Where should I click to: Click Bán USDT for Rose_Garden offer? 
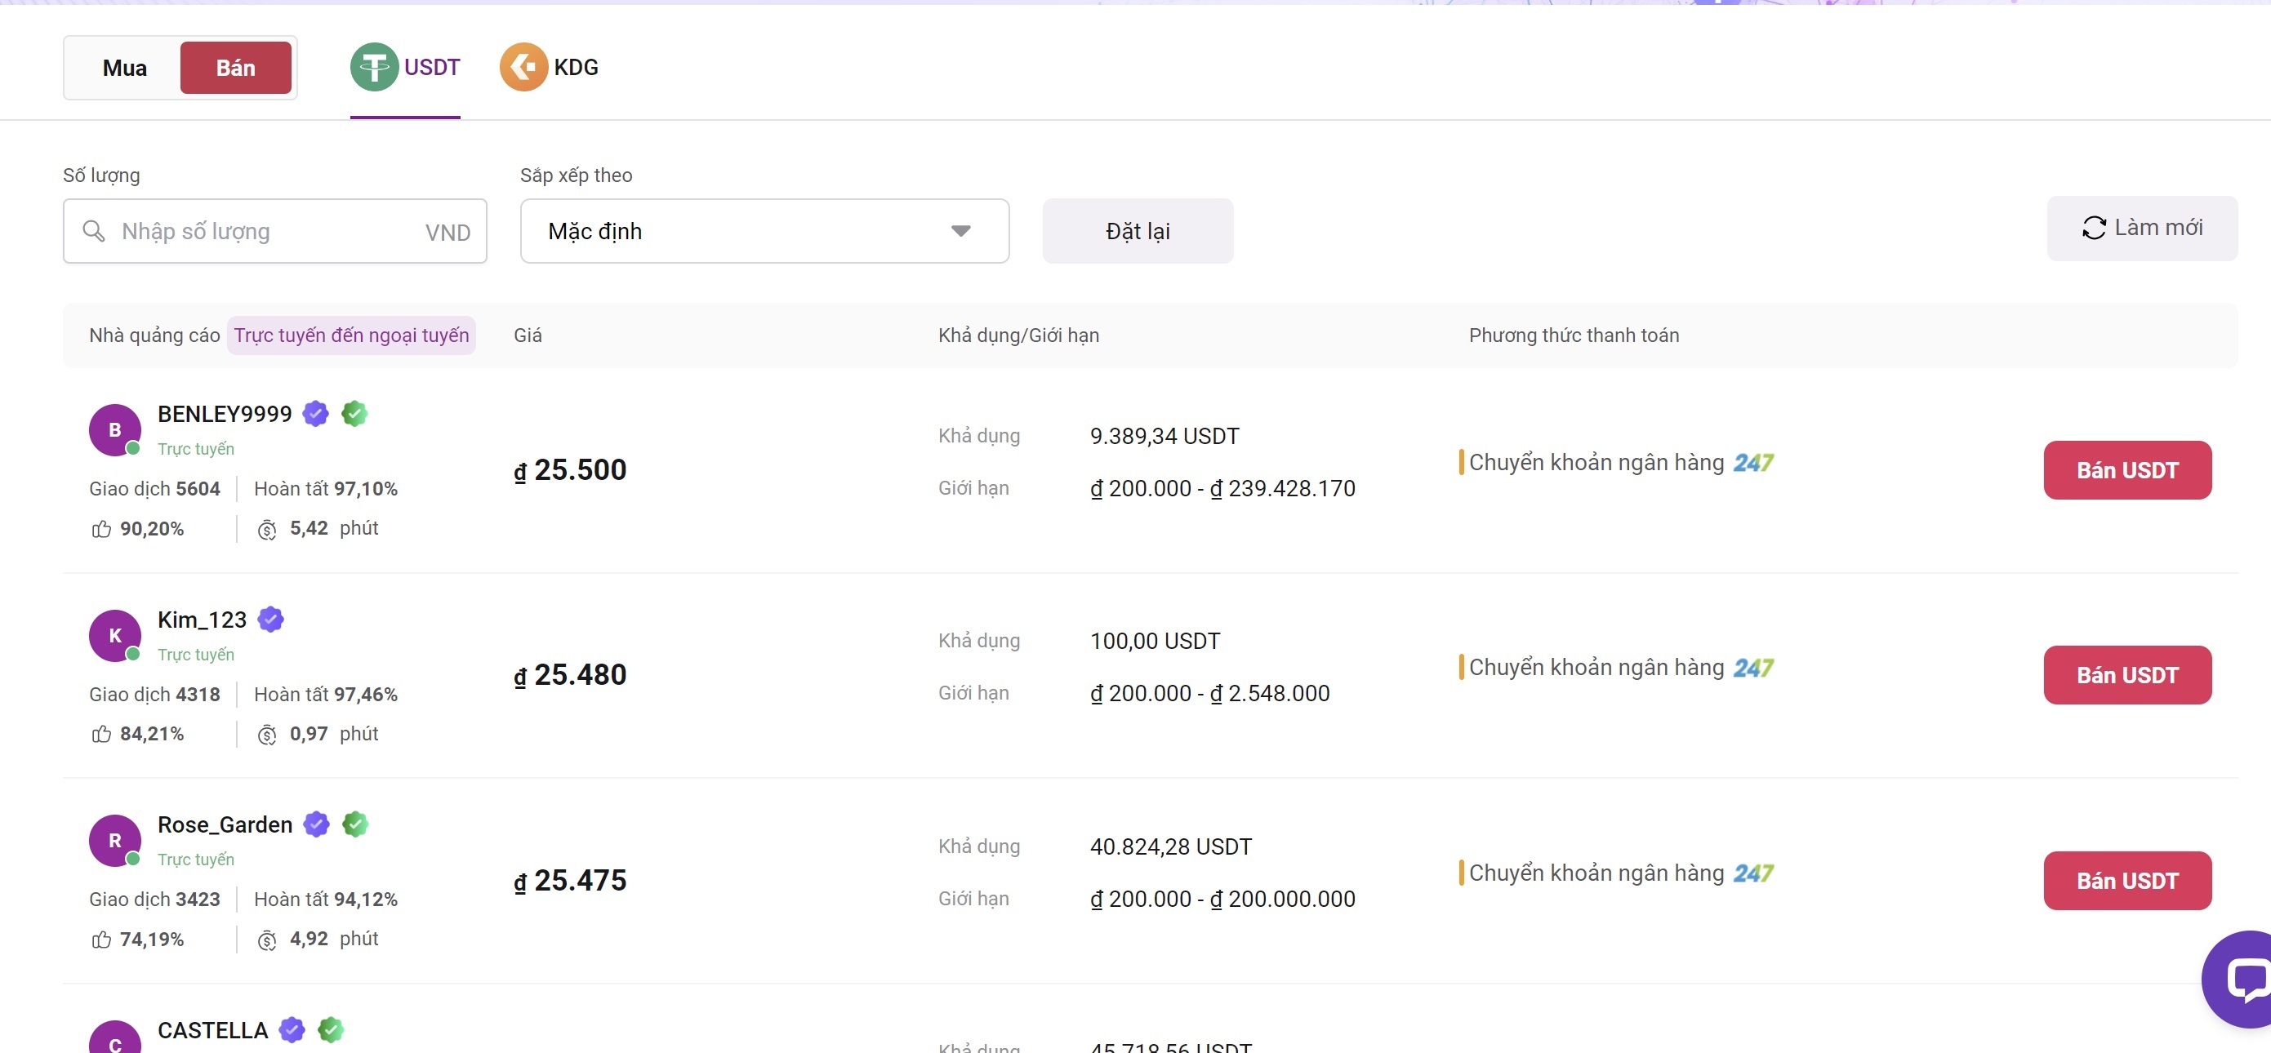tap(2126, 880)
